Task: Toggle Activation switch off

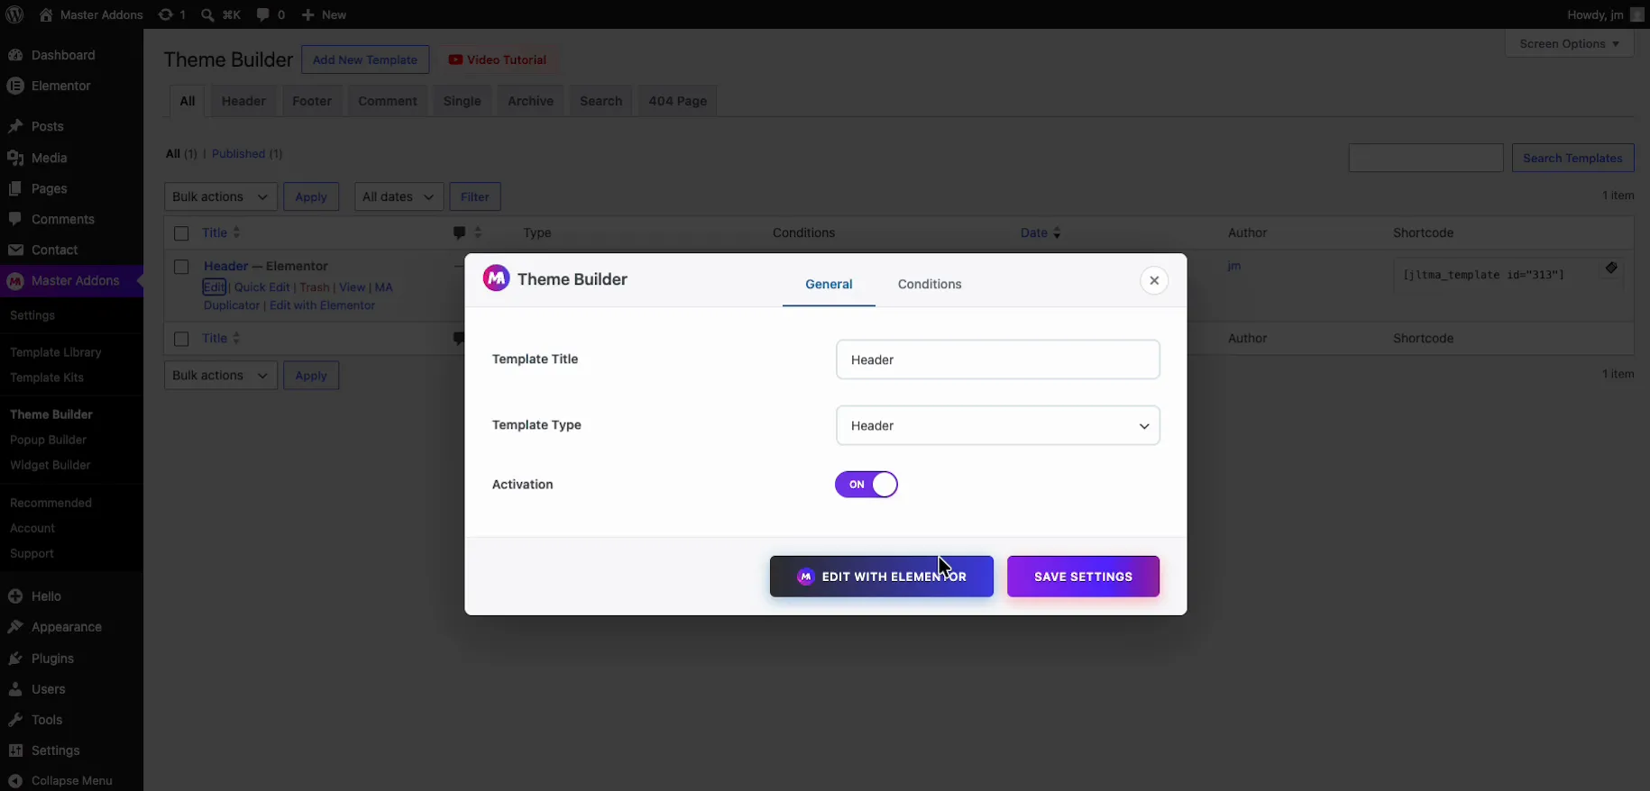Action: click(866, 485)
